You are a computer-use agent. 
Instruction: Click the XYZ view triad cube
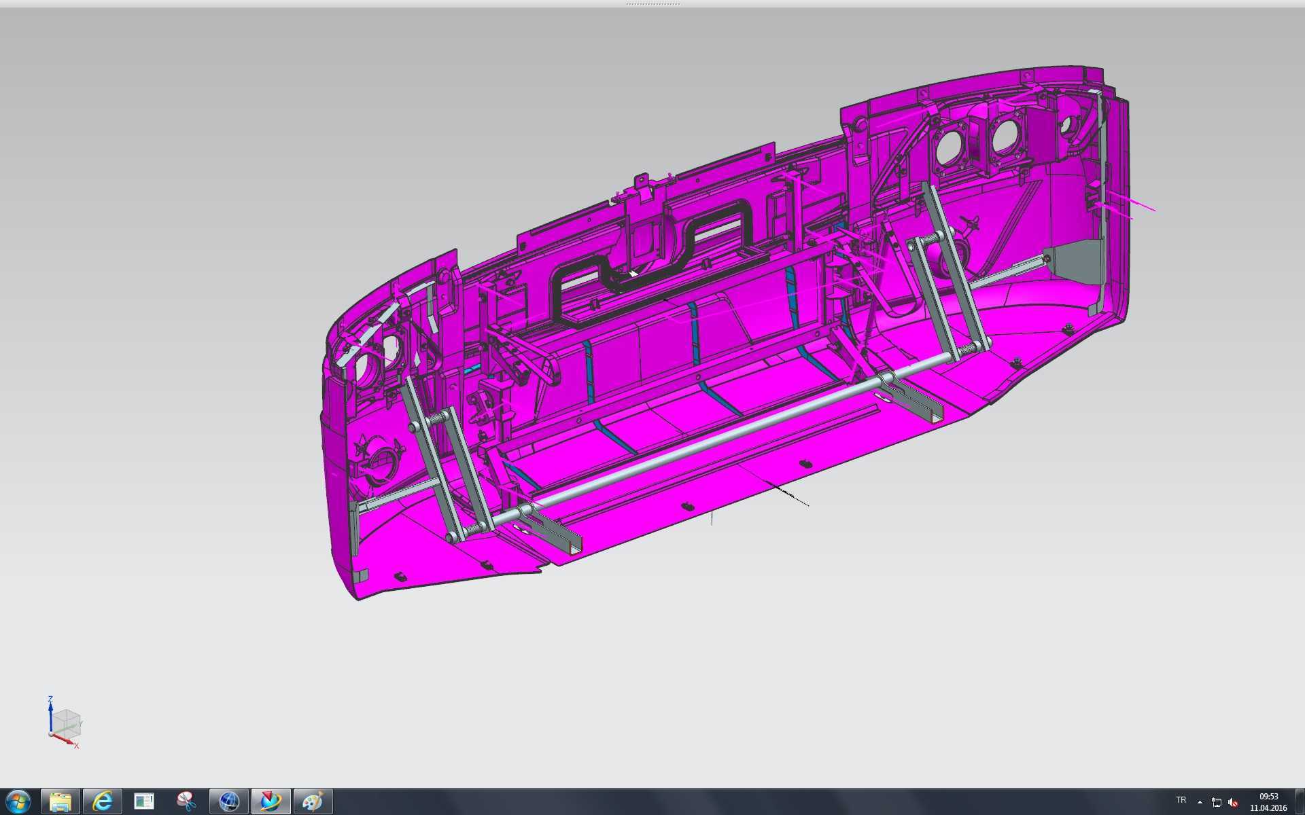point(66,723)
